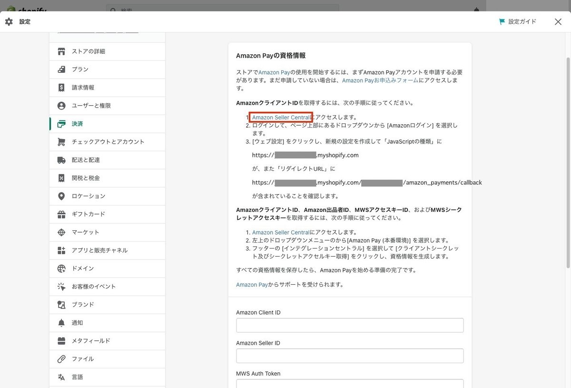Click the マーケット label in the sidebar
The image size is (571, 388).
coord(86,232)
